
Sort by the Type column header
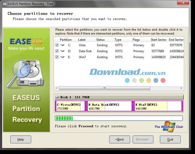118,40
